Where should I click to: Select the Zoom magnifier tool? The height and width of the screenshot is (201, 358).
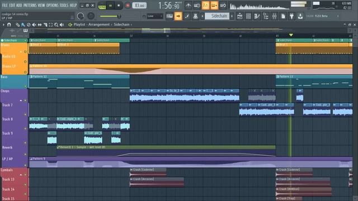(56, 25)
